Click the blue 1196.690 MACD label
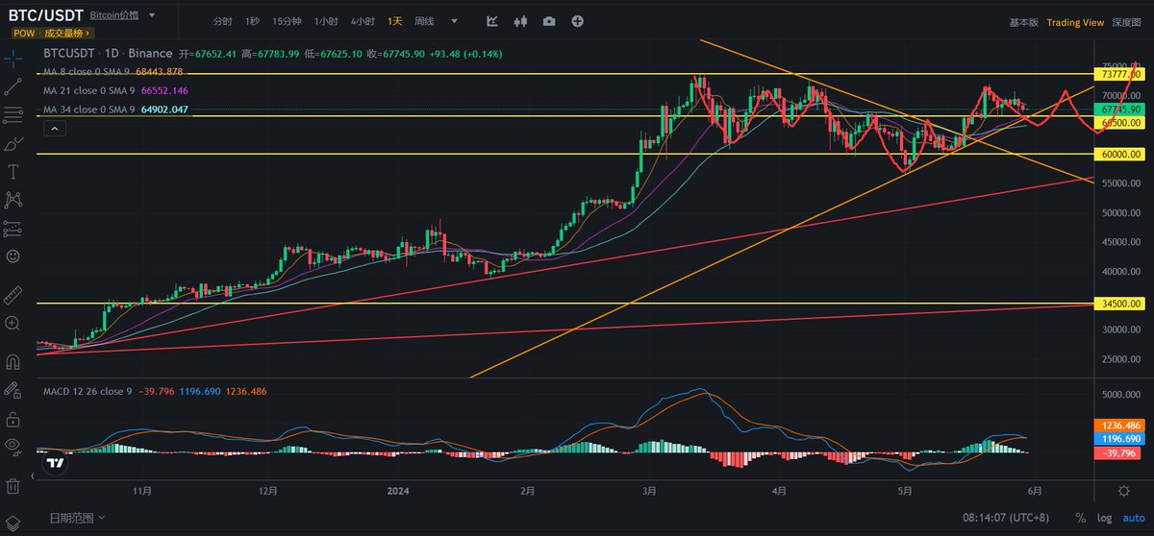Screen dimensions: 1154x536 click(1121, 438)
